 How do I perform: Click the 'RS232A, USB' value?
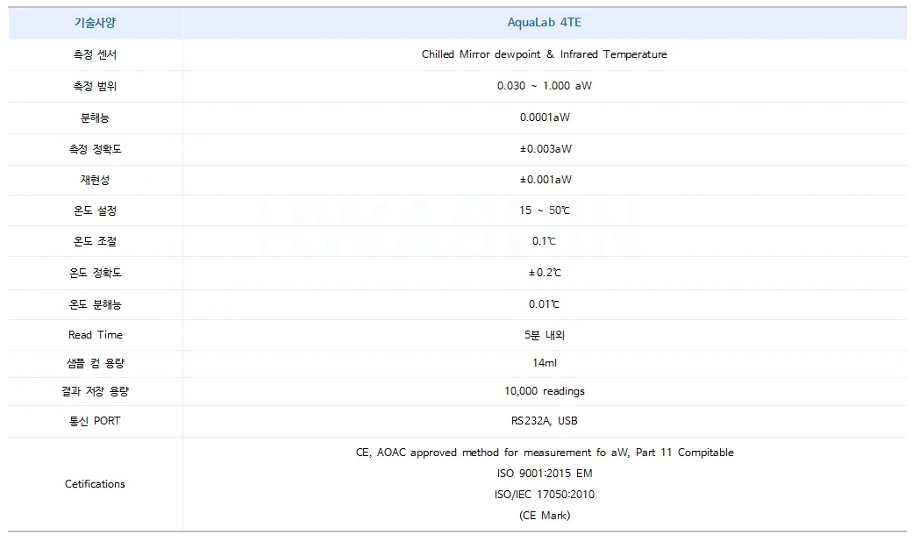point(545,421)
